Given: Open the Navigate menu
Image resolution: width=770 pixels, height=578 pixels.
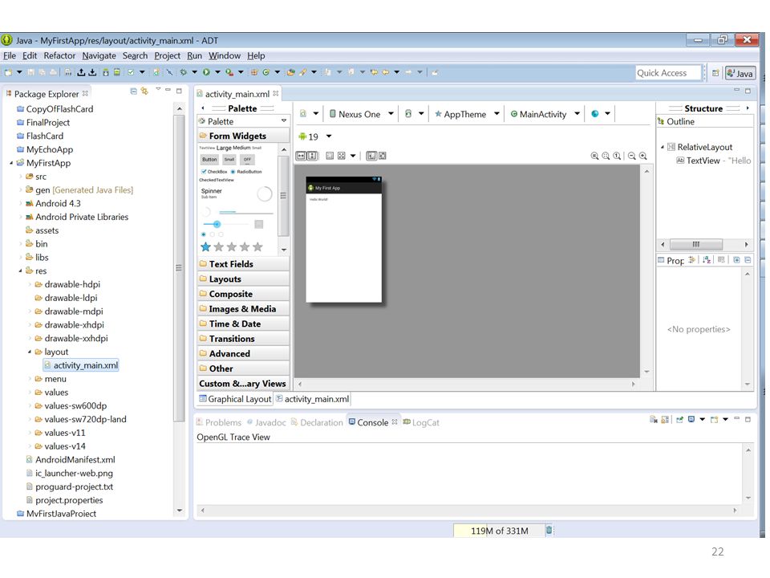Looking at the screenshot, I should (99, 55).
